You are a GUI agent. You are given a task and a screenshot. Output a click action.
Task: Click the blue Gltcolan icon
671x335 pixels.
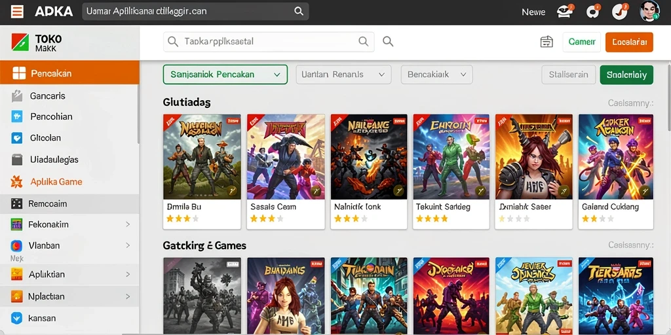16,138
